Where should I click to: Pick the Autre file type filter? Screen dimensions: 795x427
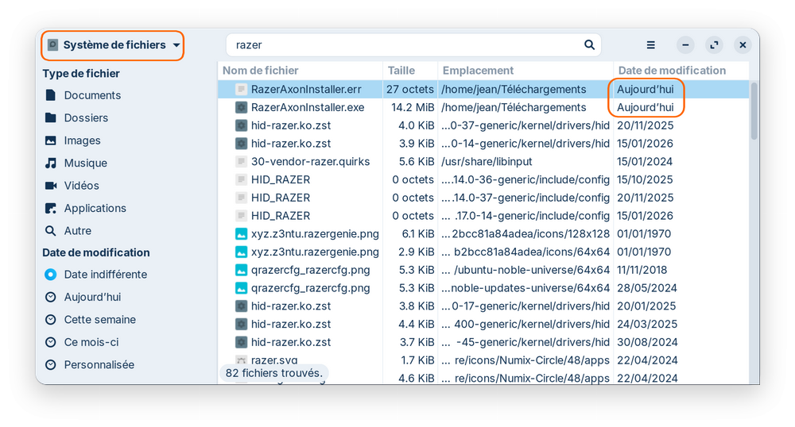[x=77, y=231]
